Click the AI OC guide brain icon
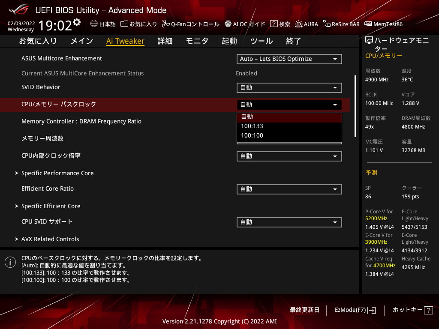This screenshot has width=439, height=329. click(228, 24)
